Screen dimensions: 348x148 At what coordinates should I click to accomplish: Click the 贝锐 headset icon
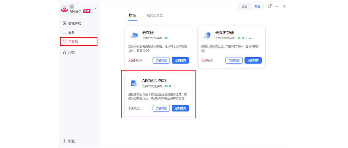pos(64,52)
